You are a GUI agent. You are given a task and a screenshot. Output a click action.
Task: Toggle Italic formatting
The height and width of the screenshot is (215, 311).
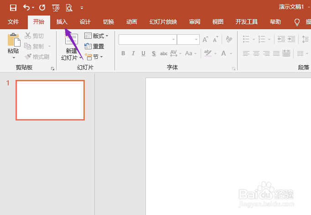133,53
